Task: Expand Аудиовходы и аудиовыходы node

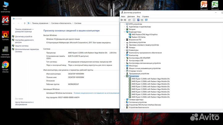Action: point(125,27)
